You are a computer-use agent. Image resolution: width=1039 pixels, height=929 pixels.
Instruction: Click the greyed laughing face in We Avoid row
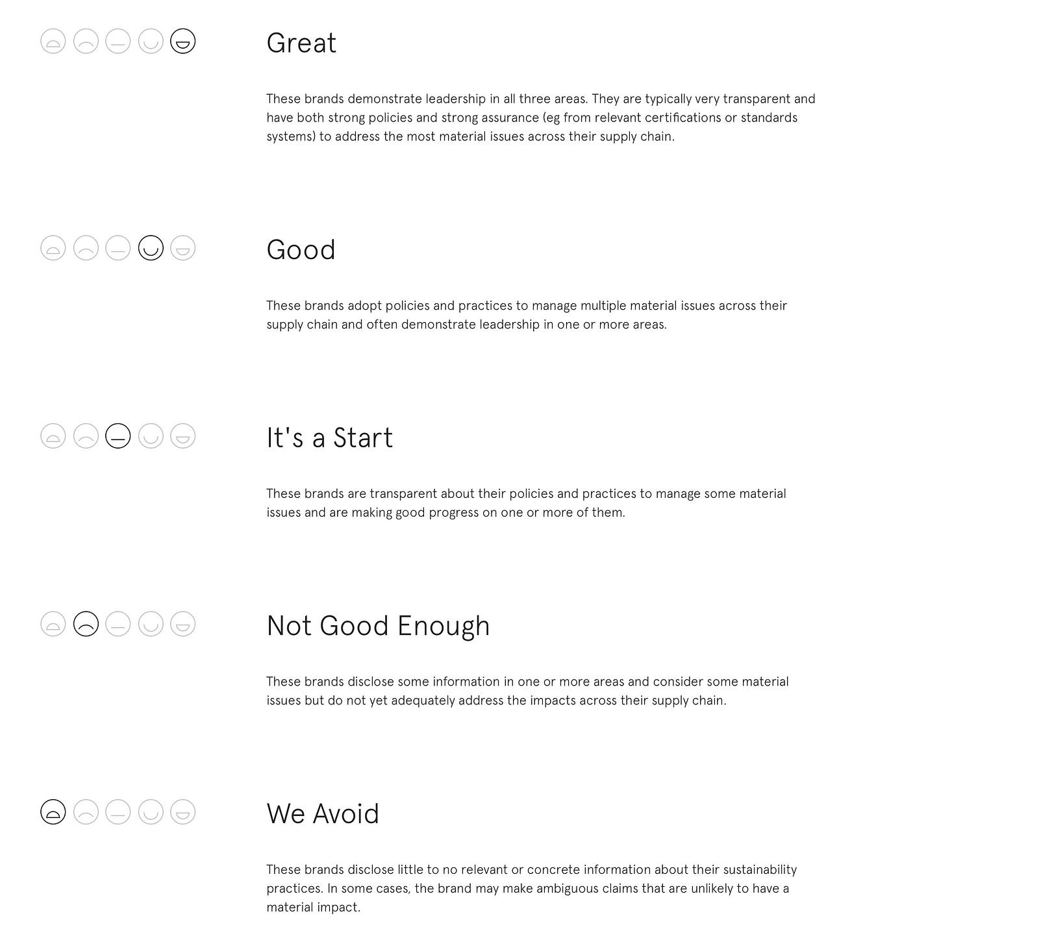click(183, 812)
